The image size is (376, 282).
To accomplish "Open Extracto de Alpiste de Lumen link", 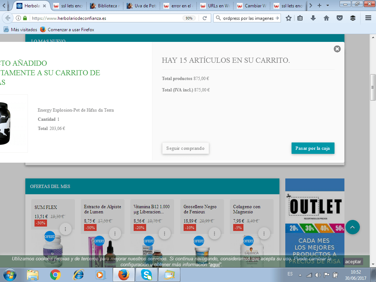I will [x=102, y=209].
